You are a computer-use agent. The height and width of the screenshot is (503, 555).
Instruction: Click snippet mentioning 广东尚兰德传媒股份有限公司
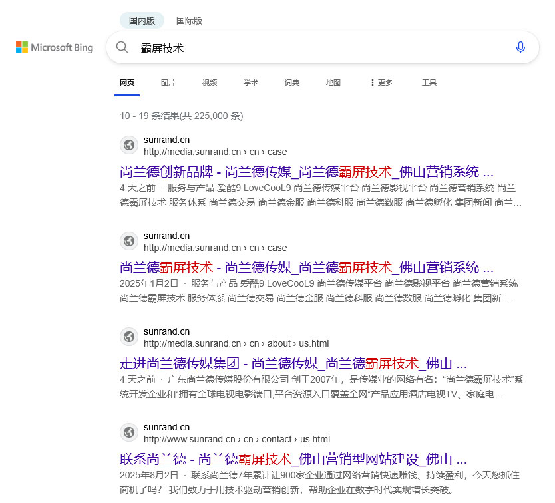pos(321,387)
